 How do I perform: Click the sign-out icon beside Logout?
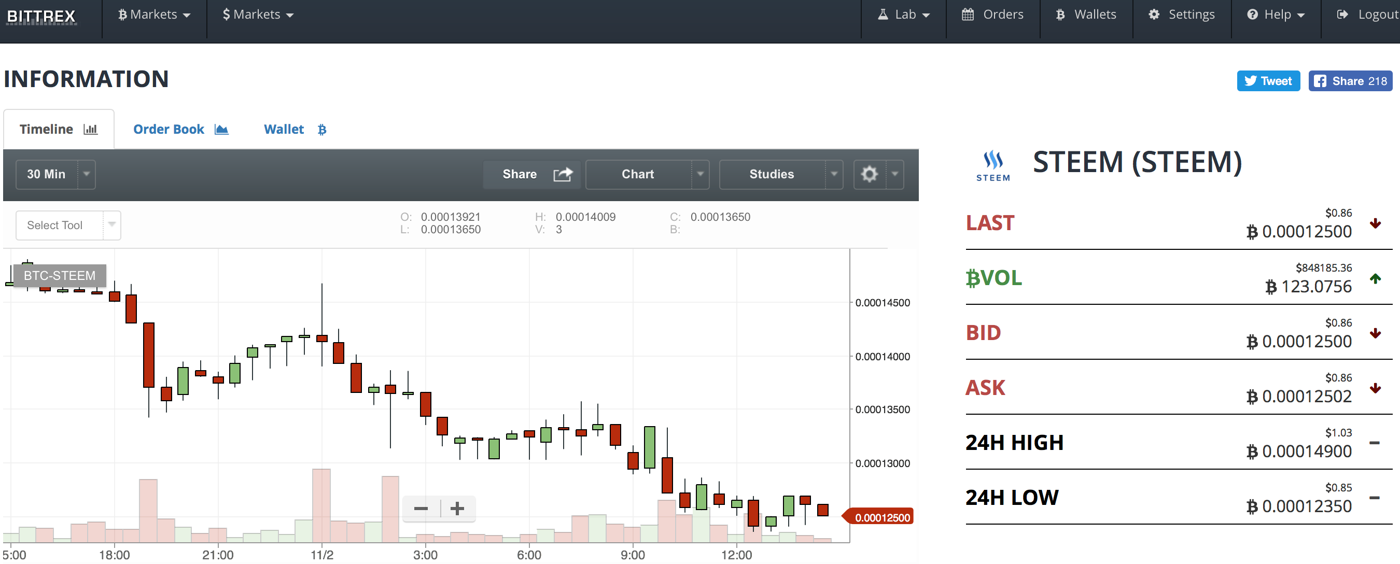coord(1342,15)
